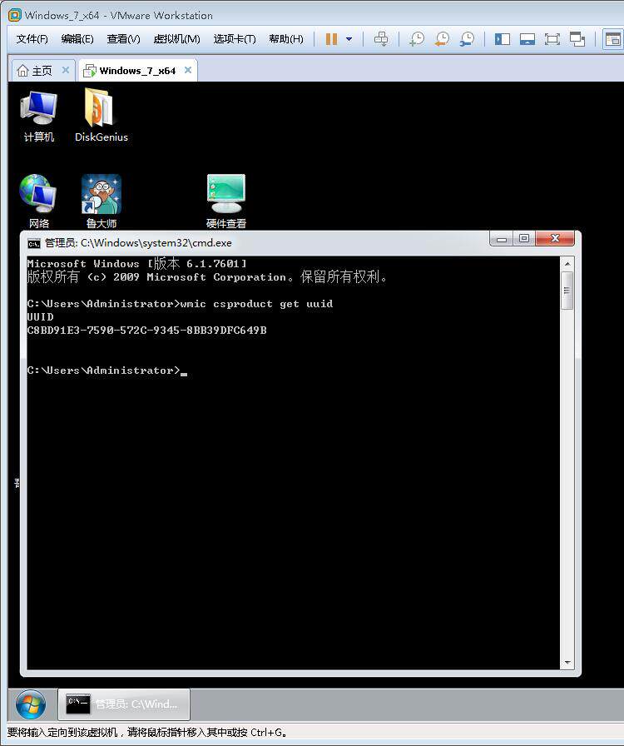Close the 主页 tab

pos(66,71)
